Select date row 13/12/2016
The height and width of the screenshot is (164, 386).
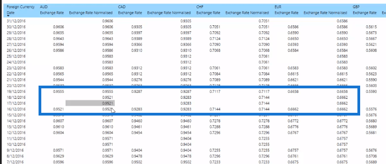pos(16,127)
